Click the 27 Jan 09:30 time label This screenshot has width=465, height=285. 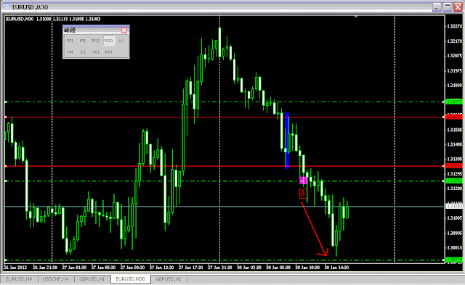[x=132, y=268]
